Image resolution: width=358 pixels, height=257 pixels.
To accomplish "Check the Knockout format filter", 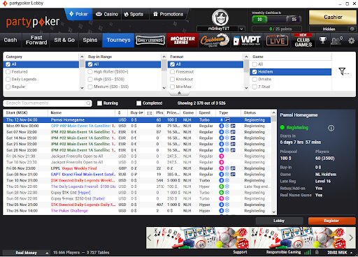I will click(173, 79).
